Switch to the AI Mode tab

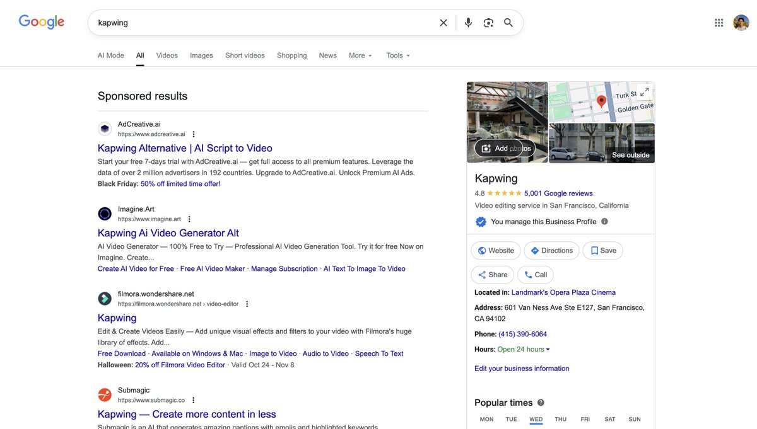[x=111, y=55]
